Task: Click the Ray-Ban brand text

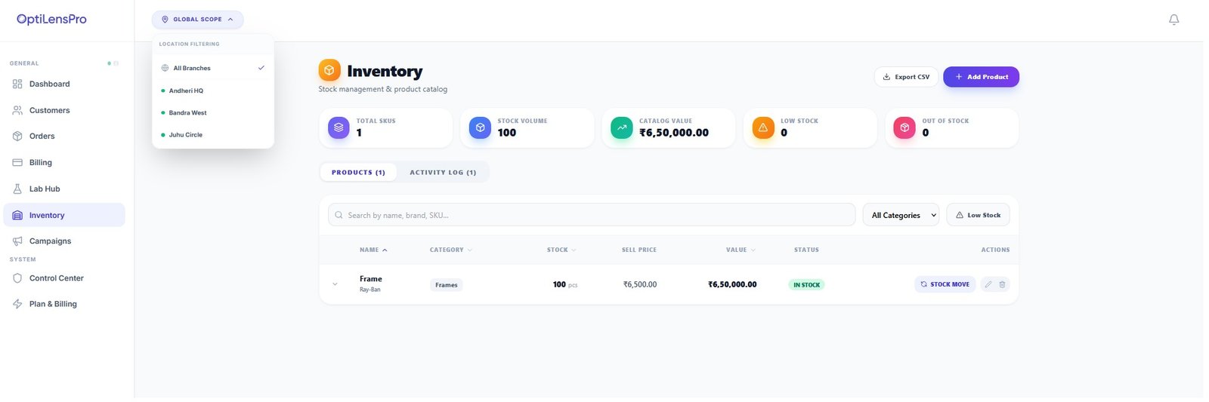Action: (370, 290)
